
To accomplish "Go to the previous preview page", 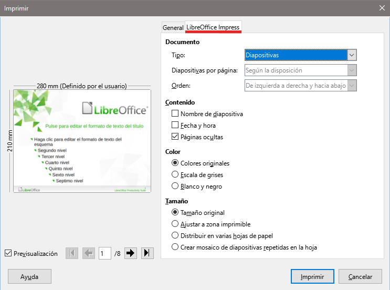I will (x=89, y=253).
